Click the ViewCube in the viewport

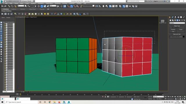tap(163, 21)
